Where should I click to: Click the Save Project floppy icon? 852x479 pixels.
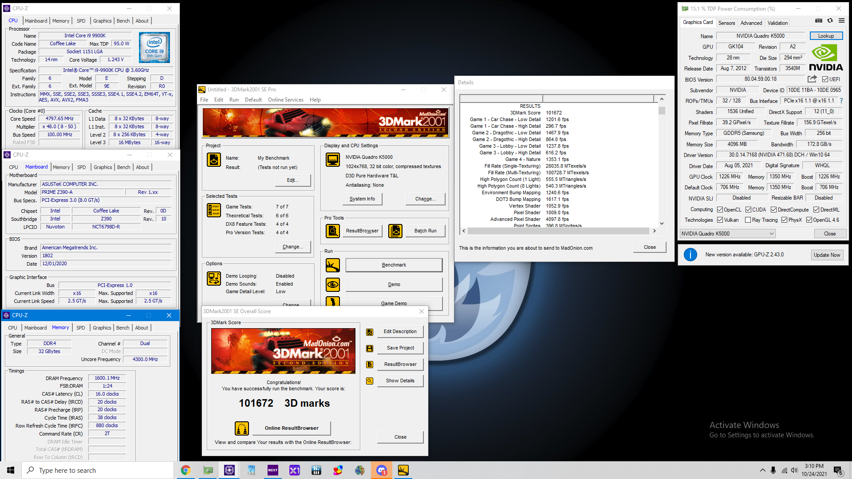tap(370, 348)
